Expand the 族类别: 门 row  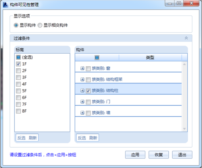82,102
